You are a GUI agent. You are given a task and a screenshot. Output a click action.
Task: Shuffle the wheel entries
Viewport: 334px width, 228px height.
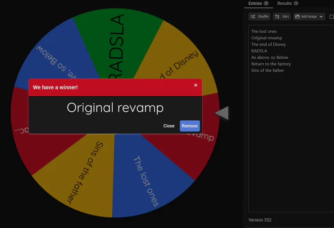(x=260, y=16)
